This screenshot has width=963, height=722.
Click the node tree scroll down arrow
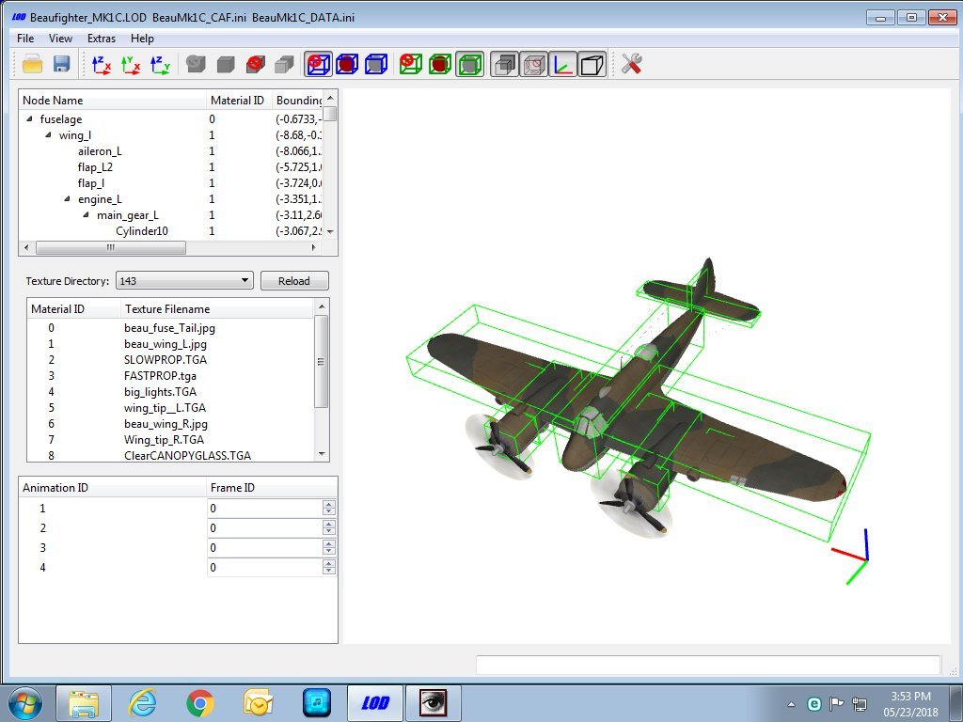tap(330, 231)
